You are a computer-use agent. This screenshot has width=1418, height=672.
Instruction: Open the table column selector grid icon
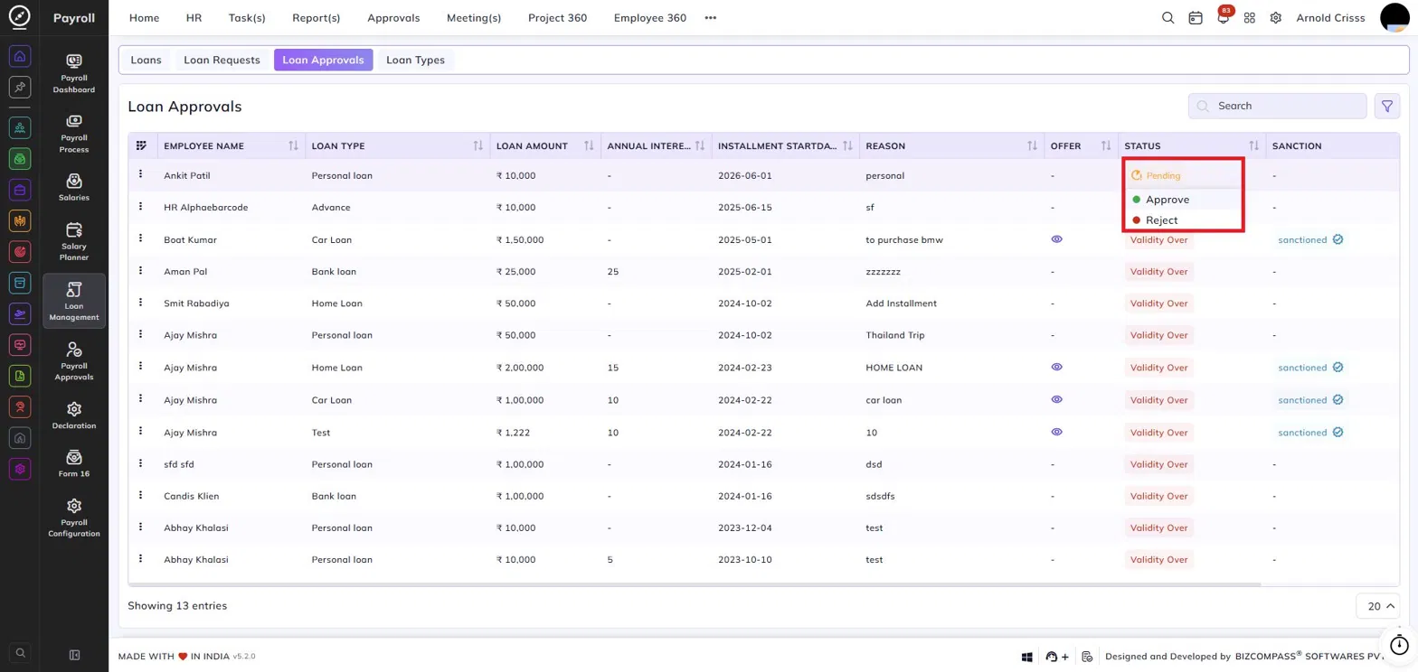coord(141,145)
